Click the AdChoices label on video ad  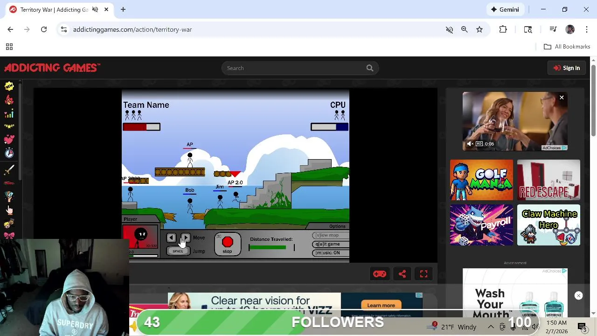[x=554, y=148]
